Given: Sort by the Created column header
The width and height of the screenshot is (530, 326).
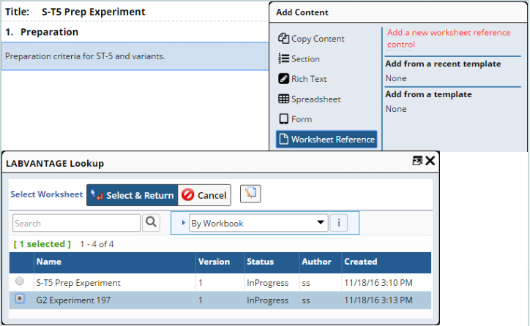Looking at the screenshot, I should click(360, 262).
